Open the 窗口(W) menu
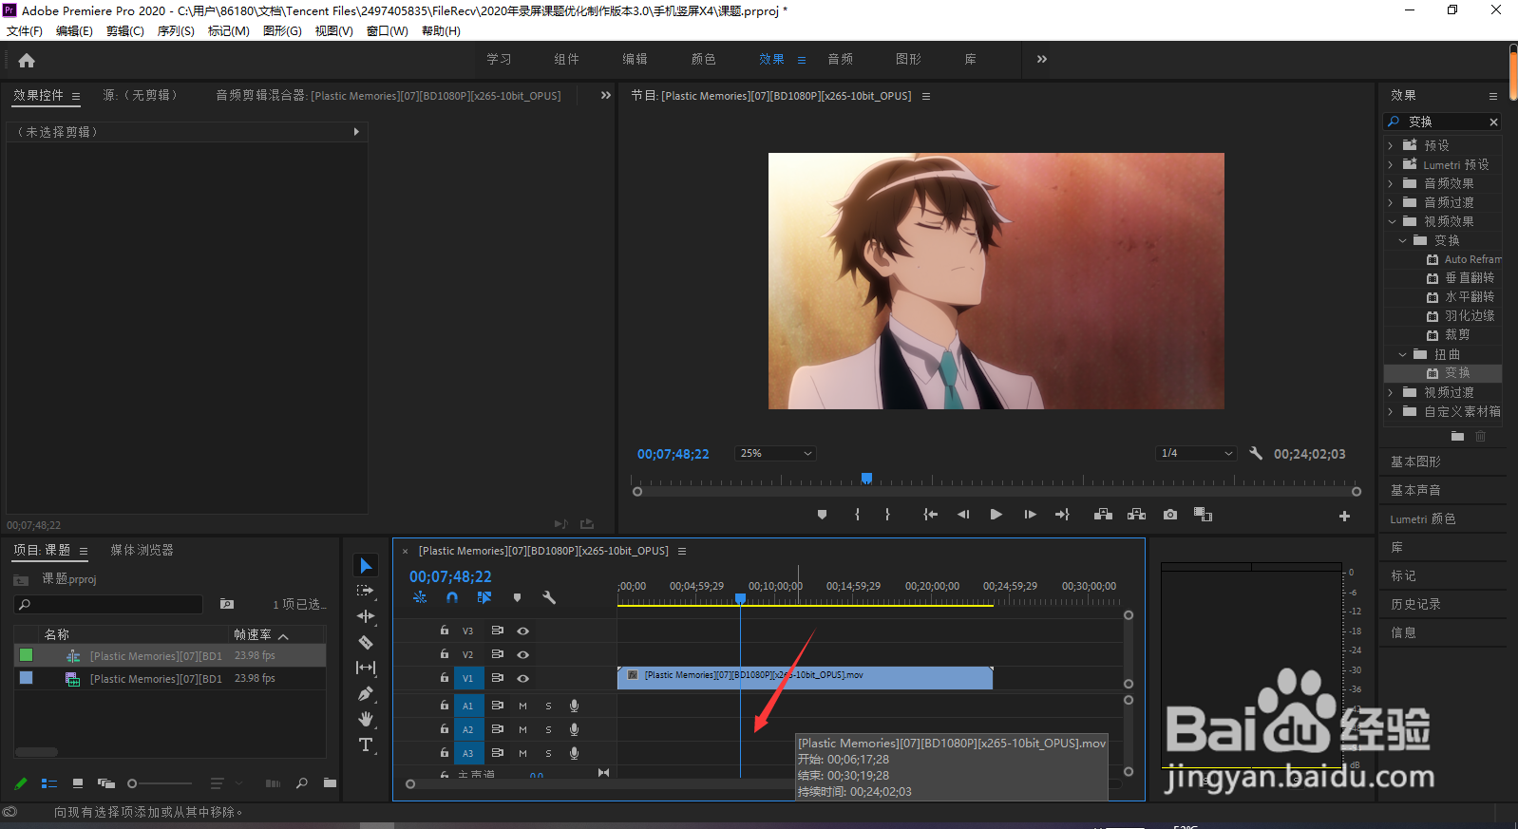This screenshot has height=829, width=1518. tap(388, 31)
